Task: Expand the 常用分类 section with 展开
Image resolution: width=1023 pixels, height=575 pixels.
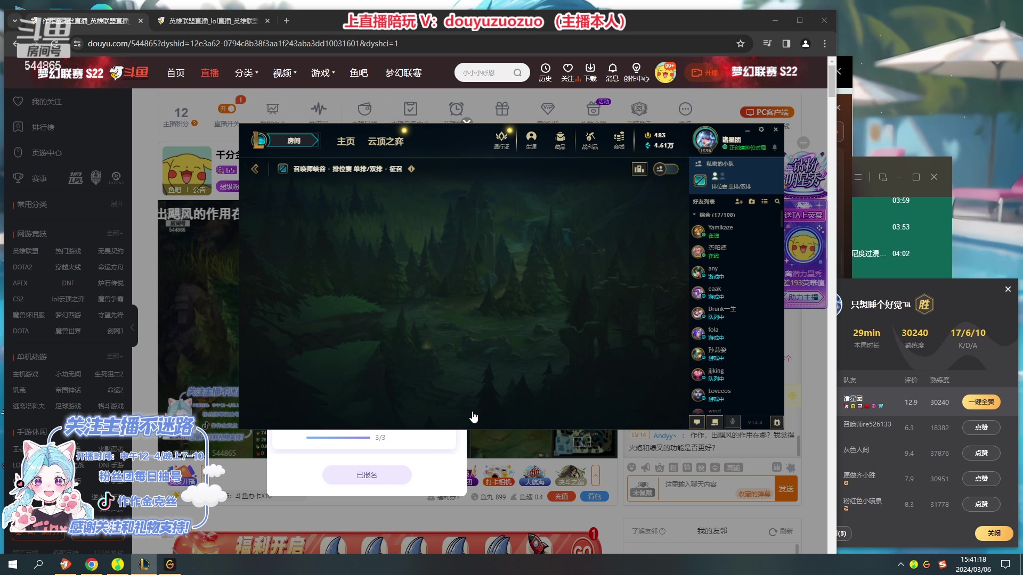Action: [x=117, y=204]
